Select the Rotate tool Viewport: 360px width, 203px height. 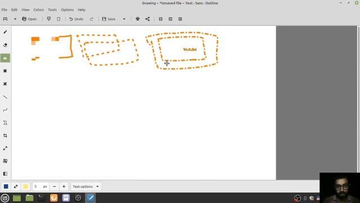click(x=5, y=161)
